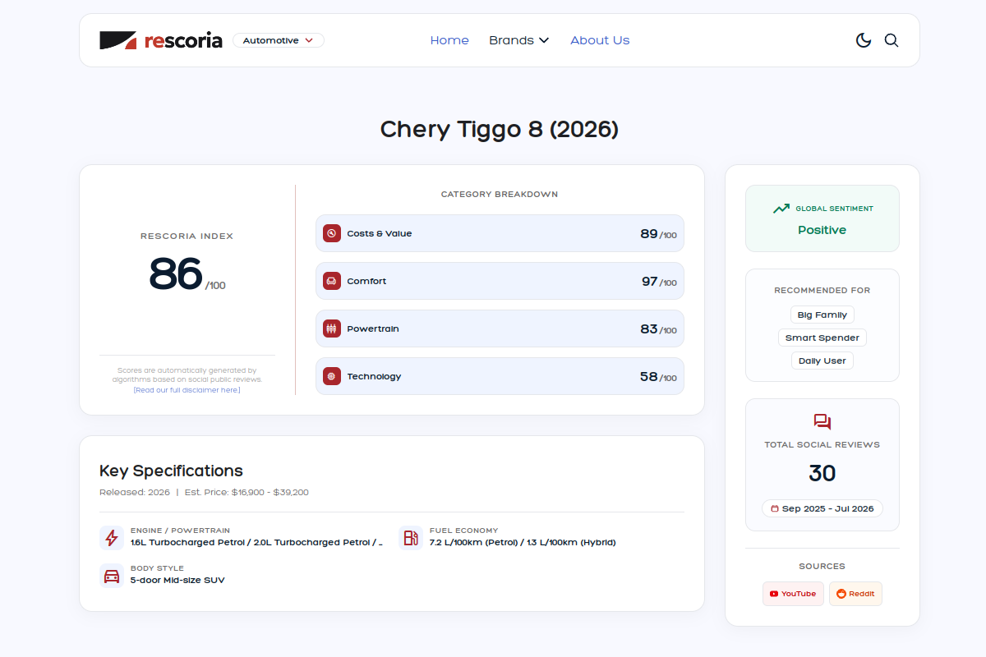Screen dimensions: 986x657
Task: Click the Comfort seat icon
Action: pos(332,281)
